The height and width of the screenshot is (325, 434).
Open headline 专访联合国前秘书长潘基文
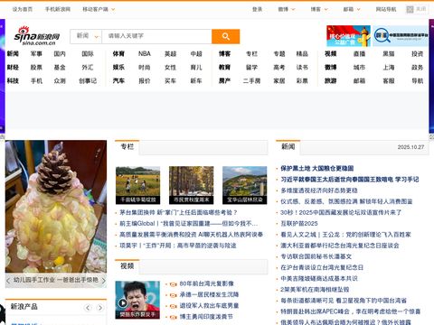(x=316, y=256)
